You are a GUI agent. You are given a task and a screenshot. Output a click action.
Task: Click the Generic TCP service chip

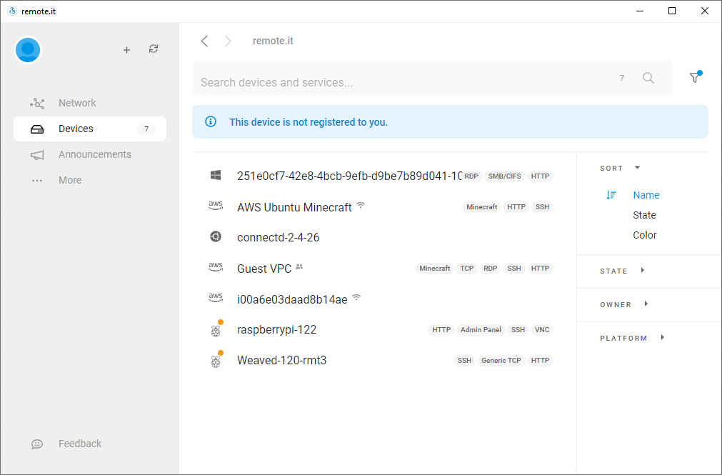click(x=501, y=360)
